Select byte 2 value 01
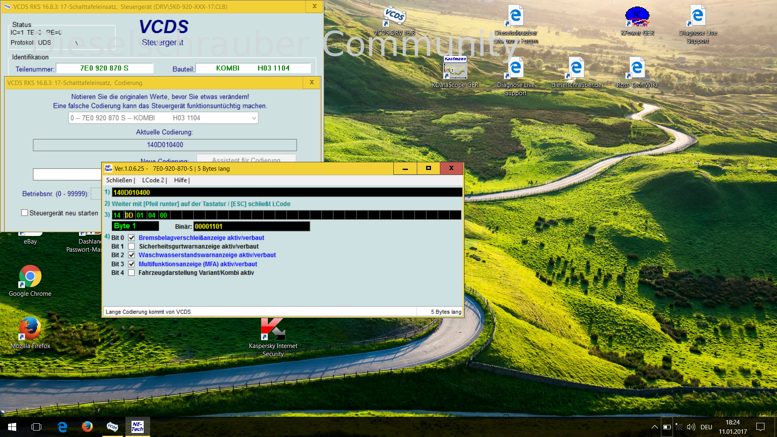The width and height of the screenshot is (777, 437). point(140,215)
